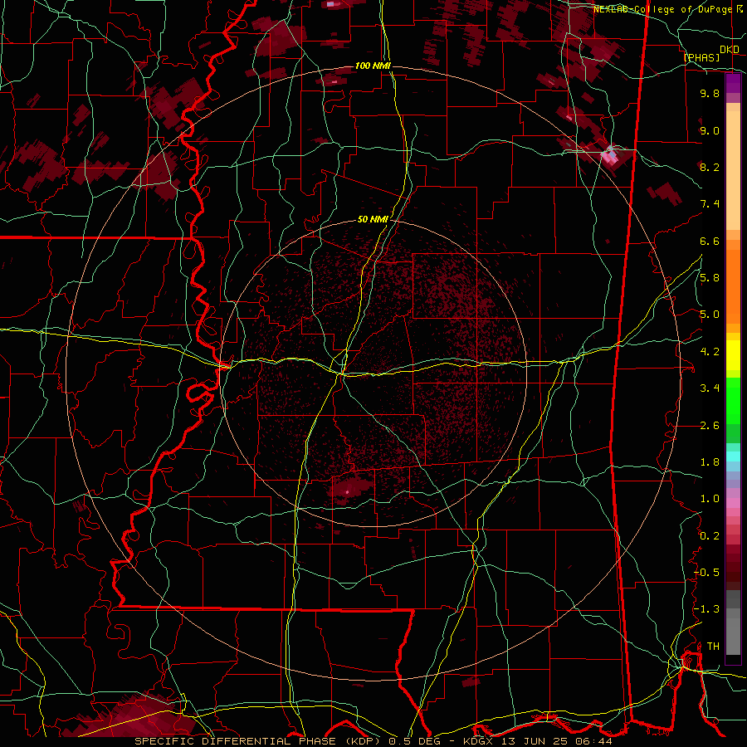Click the -0.5 scale value

pos(706,573)
